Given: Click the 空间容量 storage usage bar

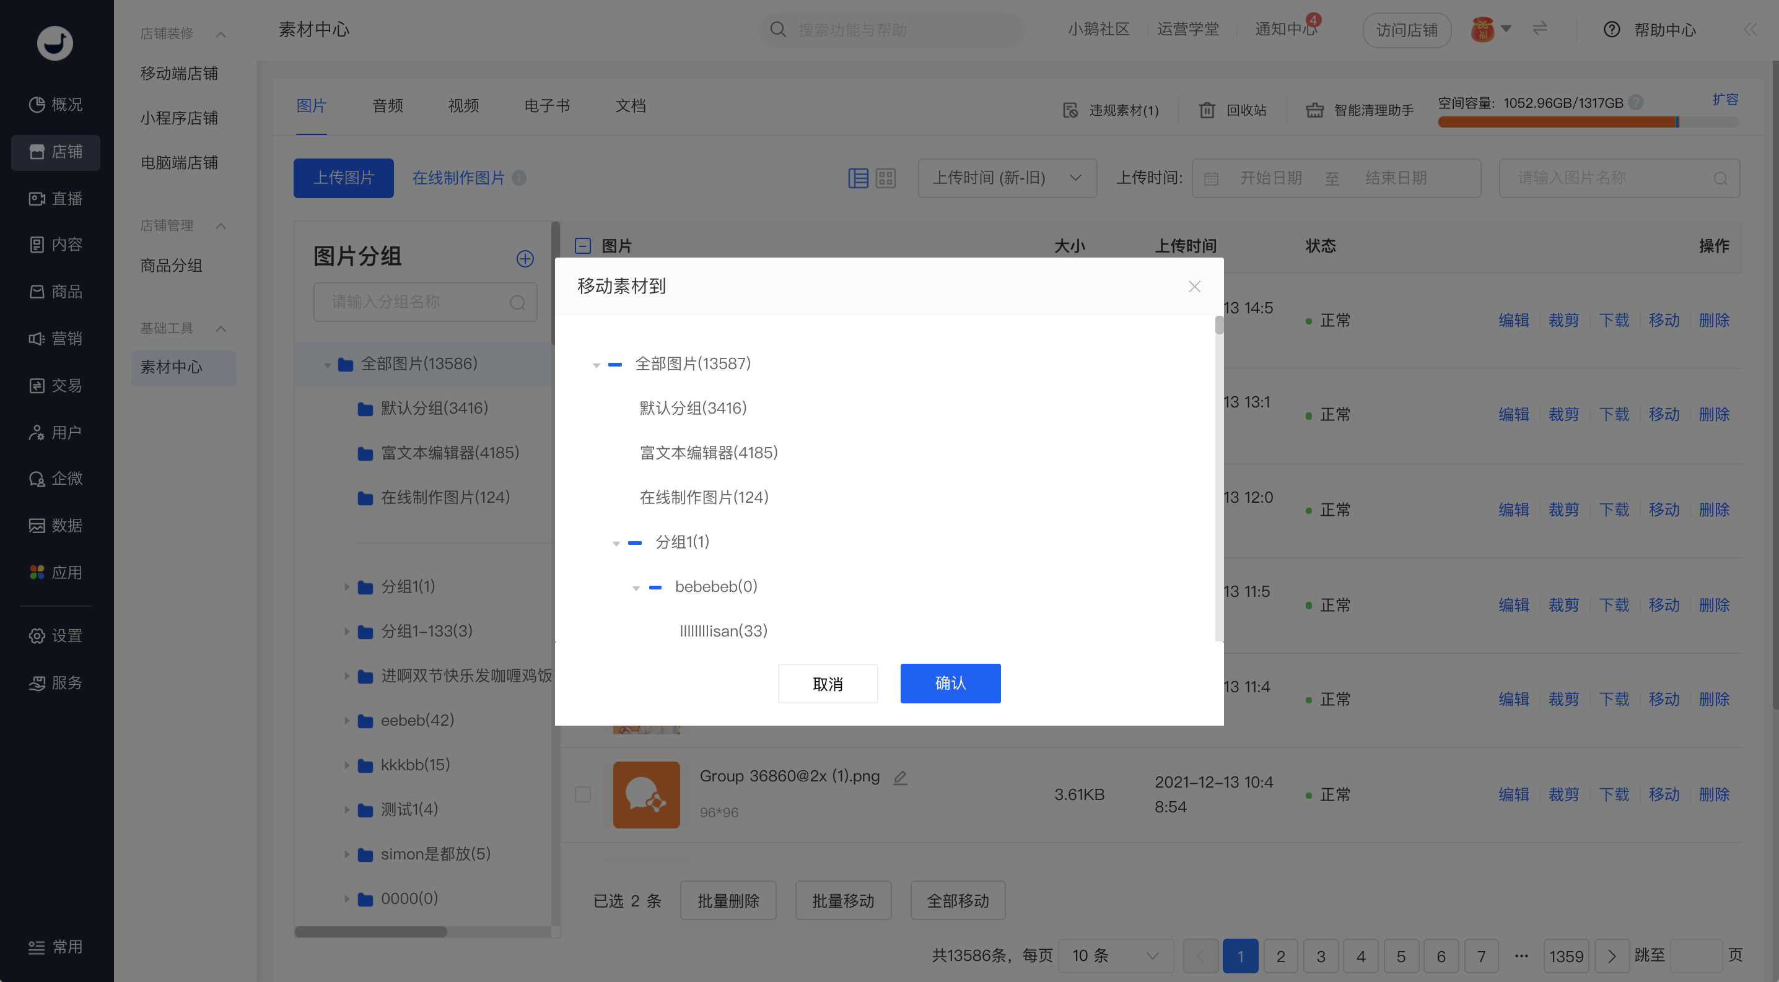Looking at the screenshot, I should tap(1588, 122).
